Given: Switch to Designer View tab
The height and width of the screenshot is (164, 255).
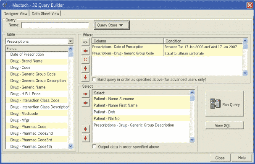Looking at the screenshot, I should pyautogui.click(x=16, y=14).
